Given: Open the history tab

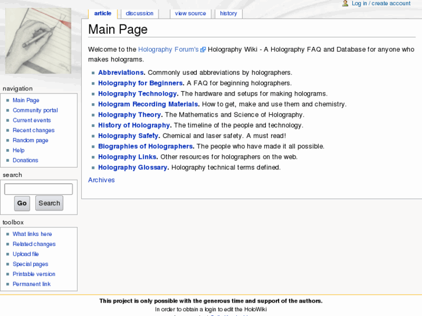Looking at the screenshot, I should [x=229, y=13].
